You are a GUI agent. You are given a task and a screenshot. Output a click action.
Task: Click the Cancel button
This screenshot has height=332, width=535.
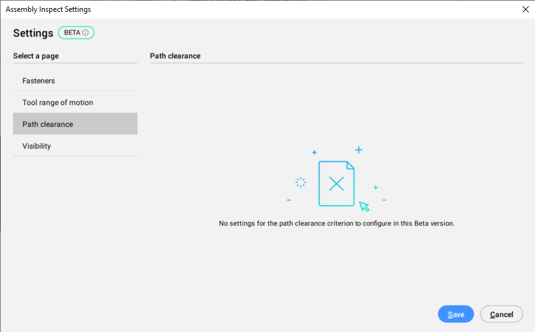[x=501, y=314]
